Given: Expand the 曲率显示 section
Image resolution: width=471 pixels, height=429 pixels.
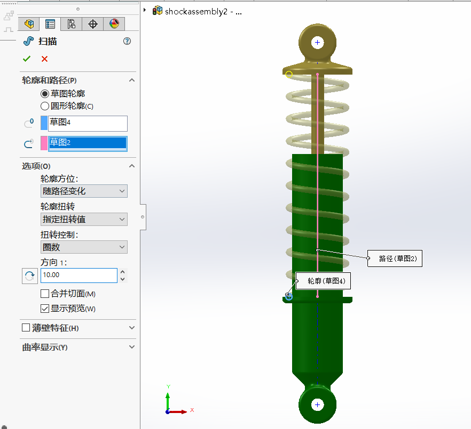Looking at the screenshot, I should point(132,347).
